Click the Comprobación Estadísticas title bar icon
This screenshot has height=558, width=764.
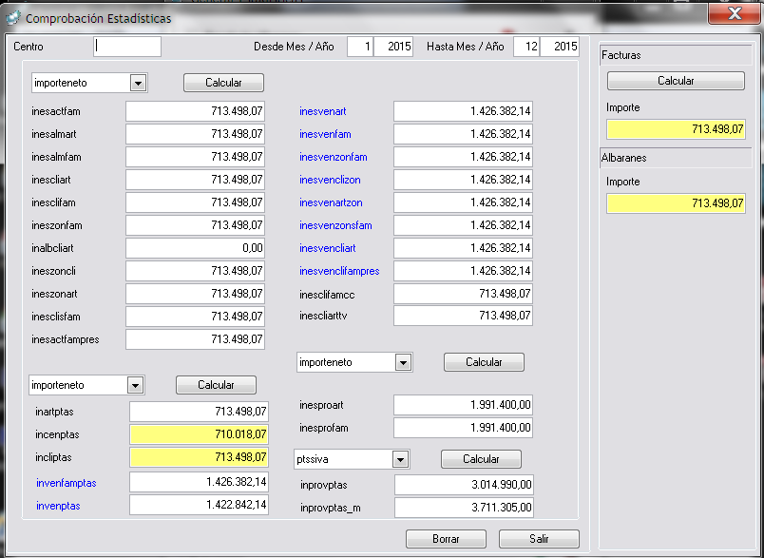tap(13, 18)
